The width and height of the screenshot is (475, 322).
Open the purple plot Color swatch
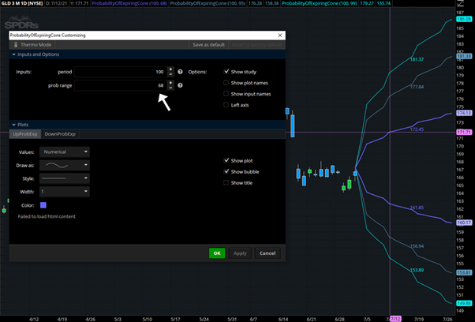pyautogui.click(x=43, y=205)
